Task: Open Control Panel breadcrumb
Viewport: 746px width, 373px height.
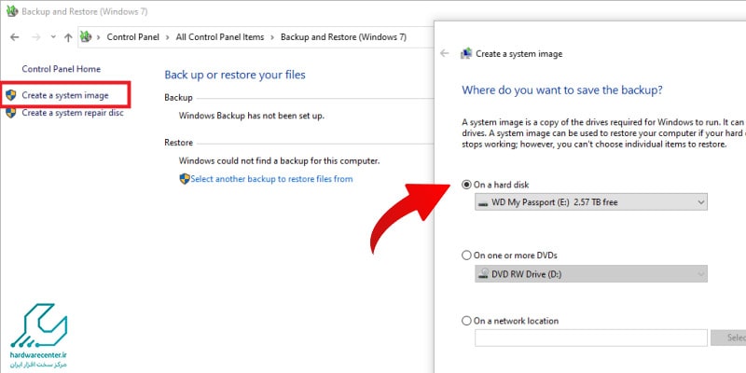Action: click(133, 37)
